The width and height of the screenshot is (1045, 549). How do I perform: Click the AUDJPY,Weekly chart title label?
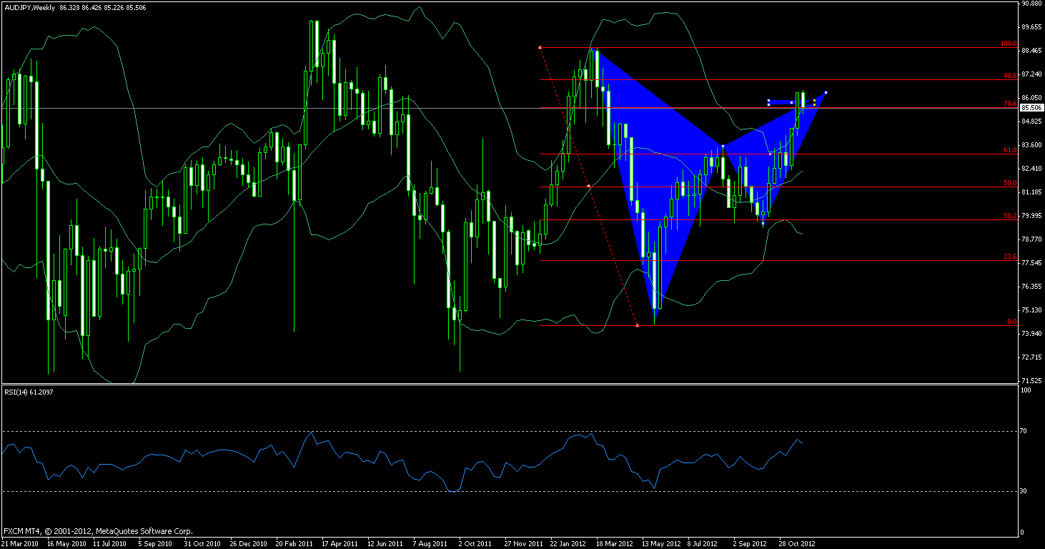click(x=33, y=6)
